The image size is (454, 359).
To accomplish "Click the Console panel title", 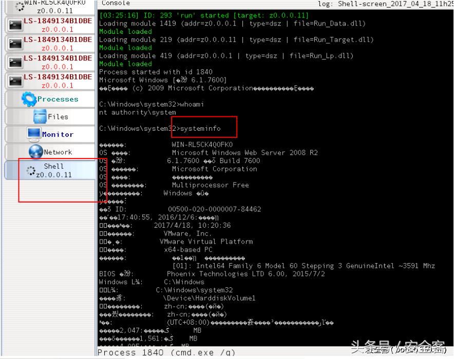I will pos(116,3).
